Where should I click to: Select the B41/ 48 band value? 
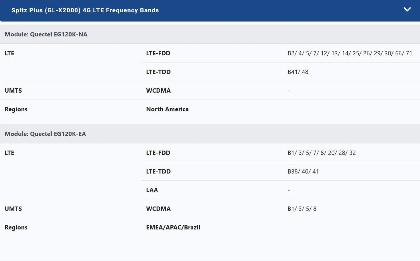point(298,72)
